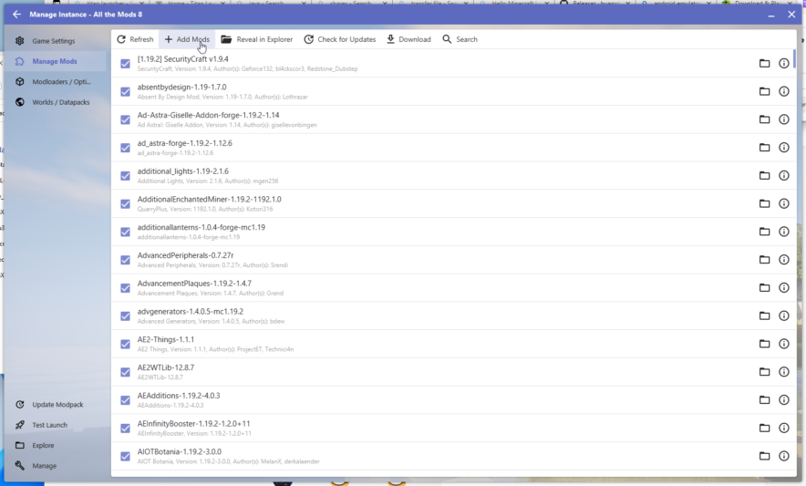This screenshot has height=486, width=806.
Task: Open folder icon for AdvancedPeripherals mod
Action: tap(765, 260)
